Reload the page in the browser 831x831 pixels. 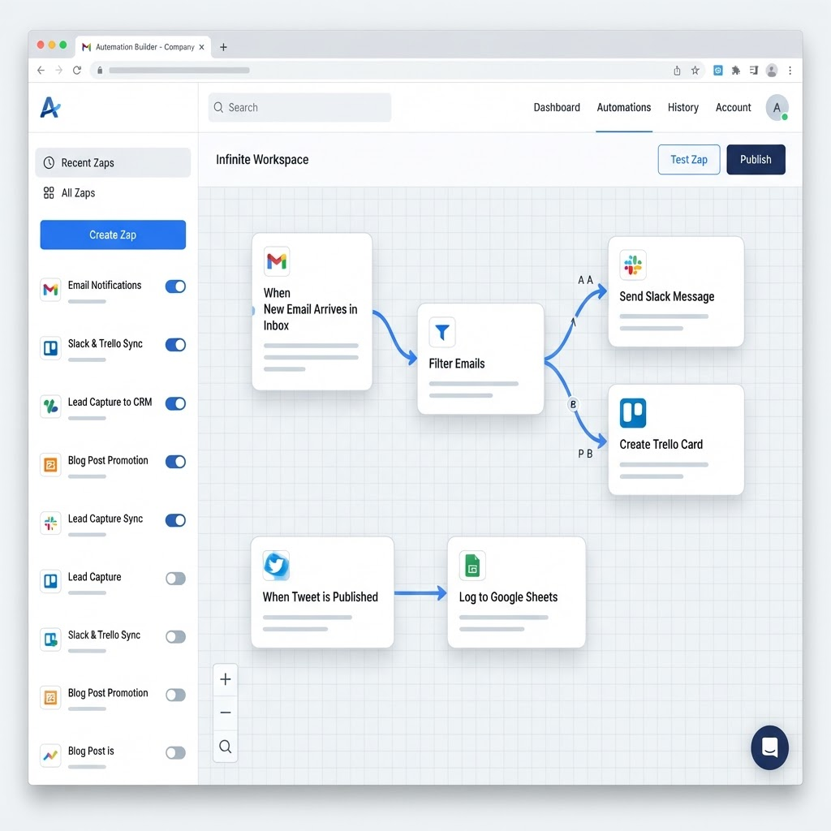click(x=77, y=70)
